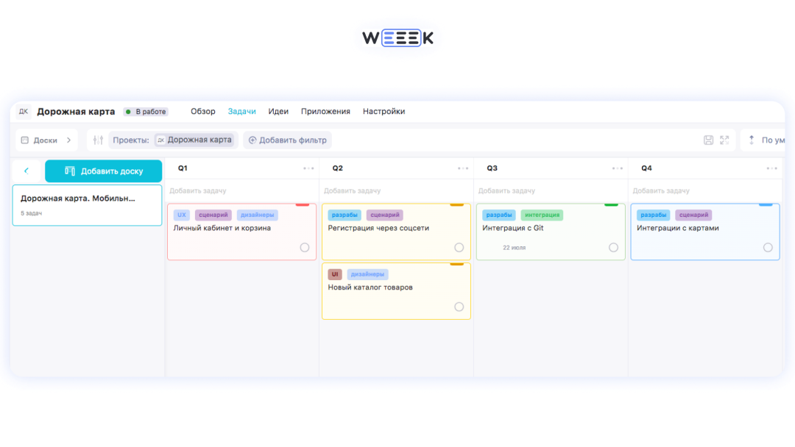Collapse the boards sidebar with back chevron
Viewport: 795px width, 447px height.
26,171
